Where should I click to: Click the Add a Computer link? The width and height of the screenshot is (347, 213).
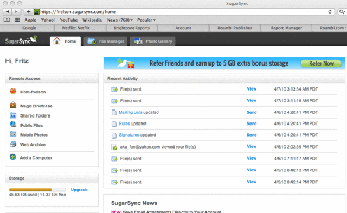tap(36, 158)
